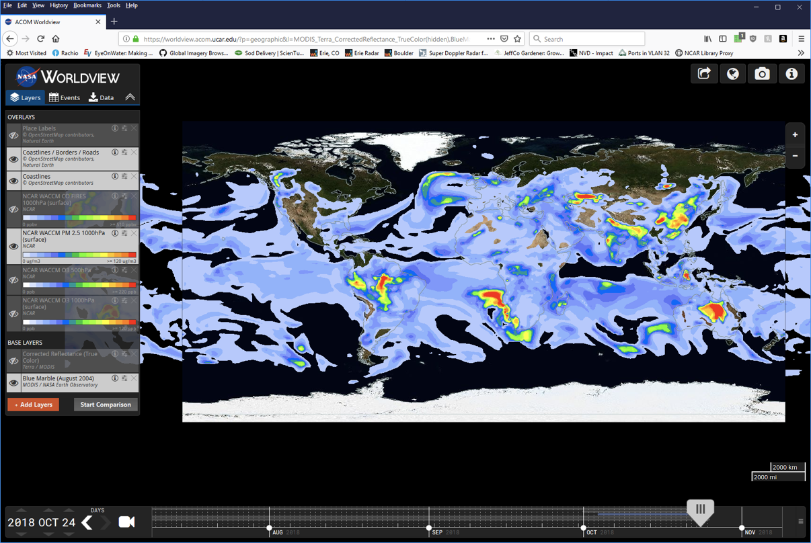Switch to the Data tab
The width and height of the screenshot is (811, 543).
[102, 97]
